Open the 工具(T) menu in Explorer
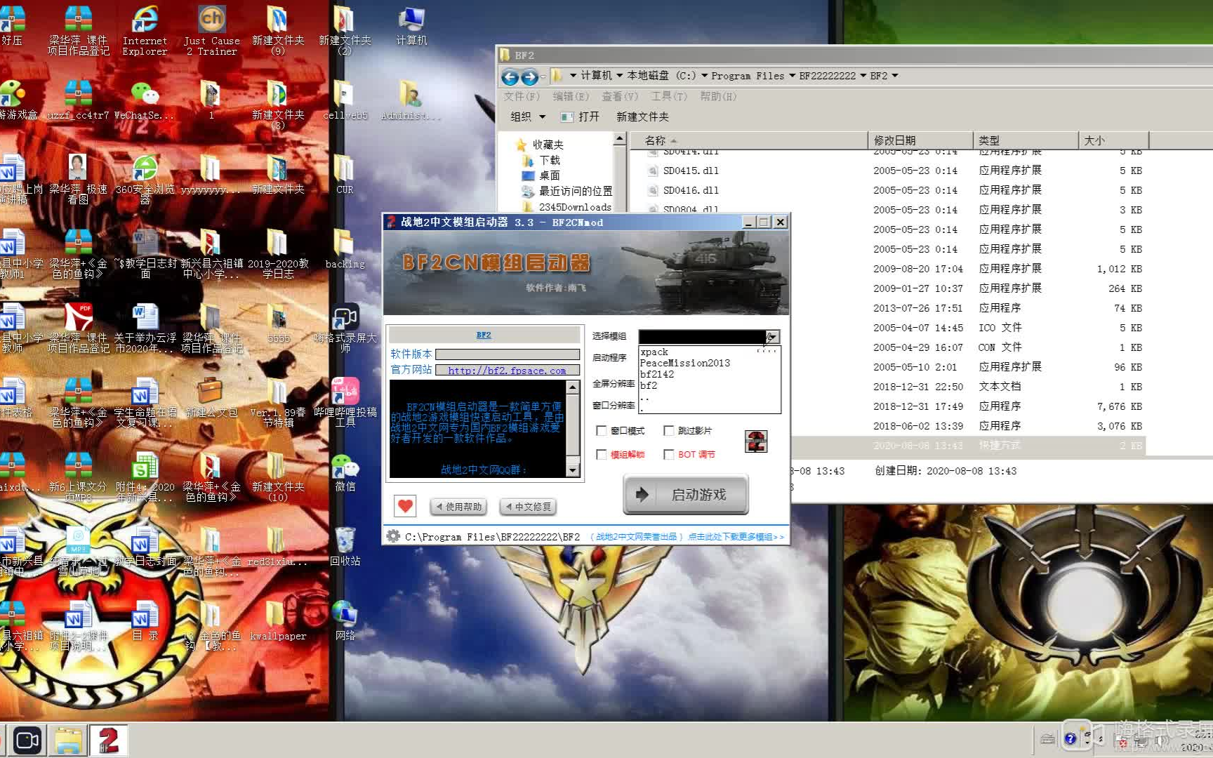Screen dimensions: 1213x758 click(x=669, y=96)
